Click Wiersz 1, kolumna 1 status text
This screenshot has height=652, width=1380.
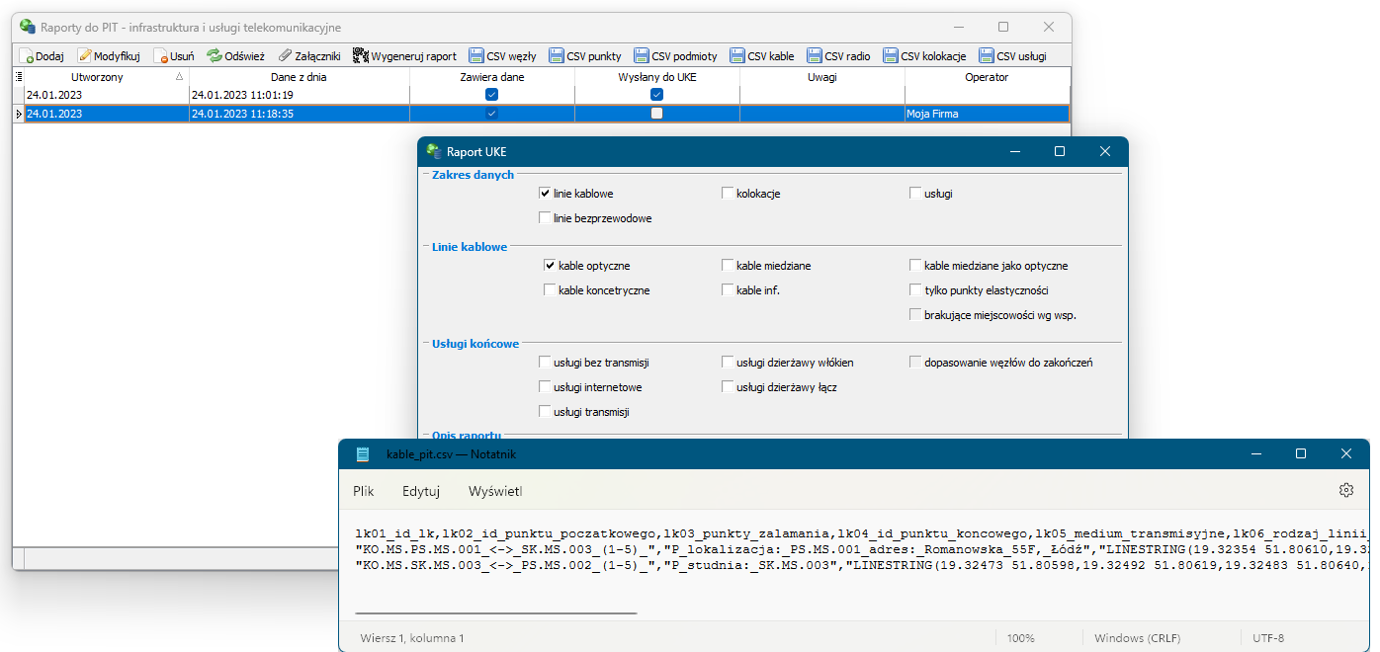pos(412,638)
